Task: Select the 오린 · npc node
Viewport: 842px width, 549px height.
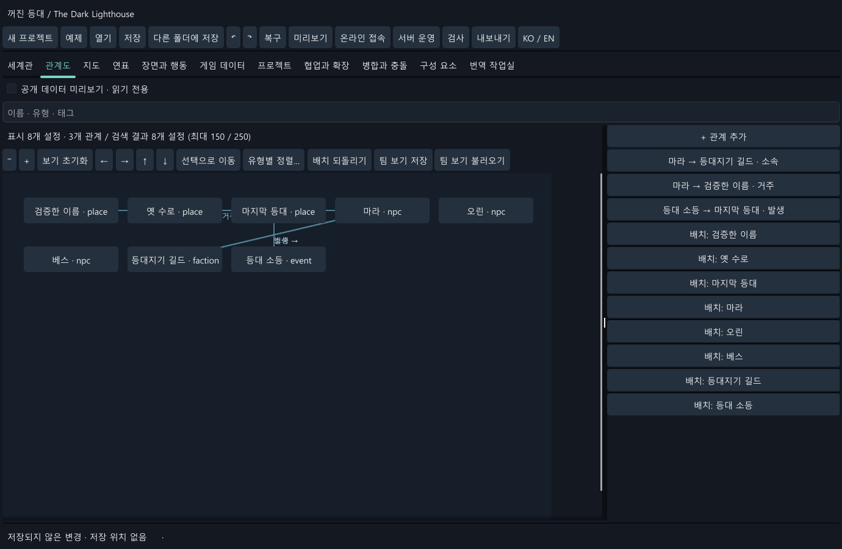Action: [486, 211]
